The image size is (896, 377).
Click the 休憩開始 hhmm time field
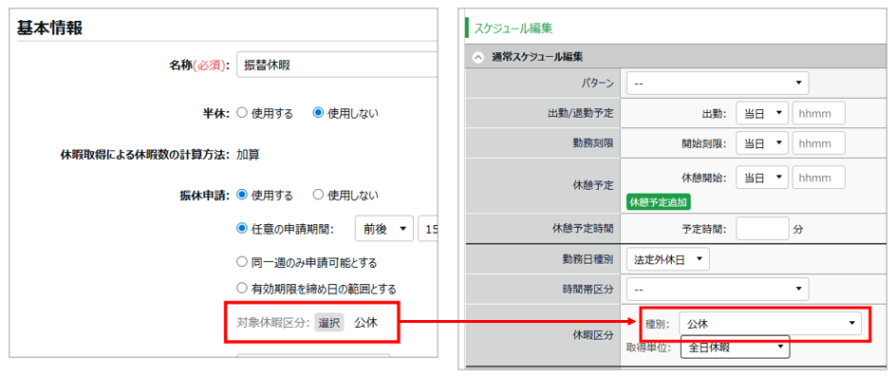click(819, 178)
